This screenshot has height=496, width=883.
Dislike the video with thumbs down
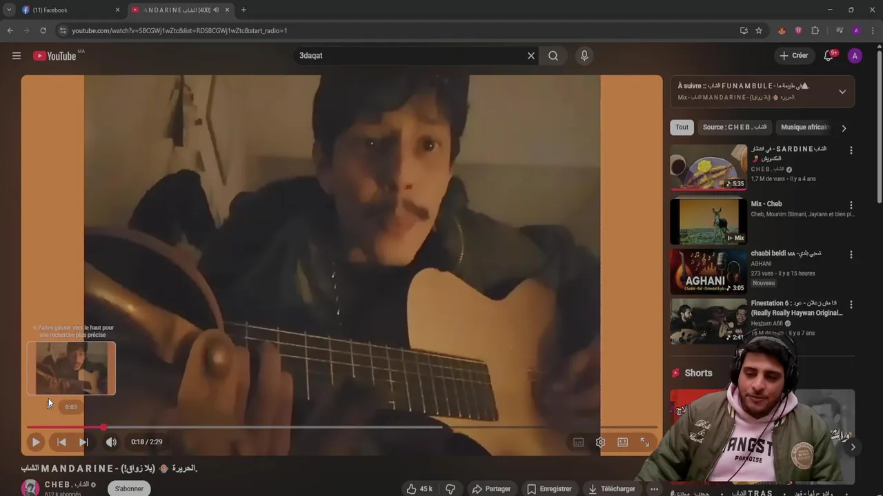tap(450, 489)
